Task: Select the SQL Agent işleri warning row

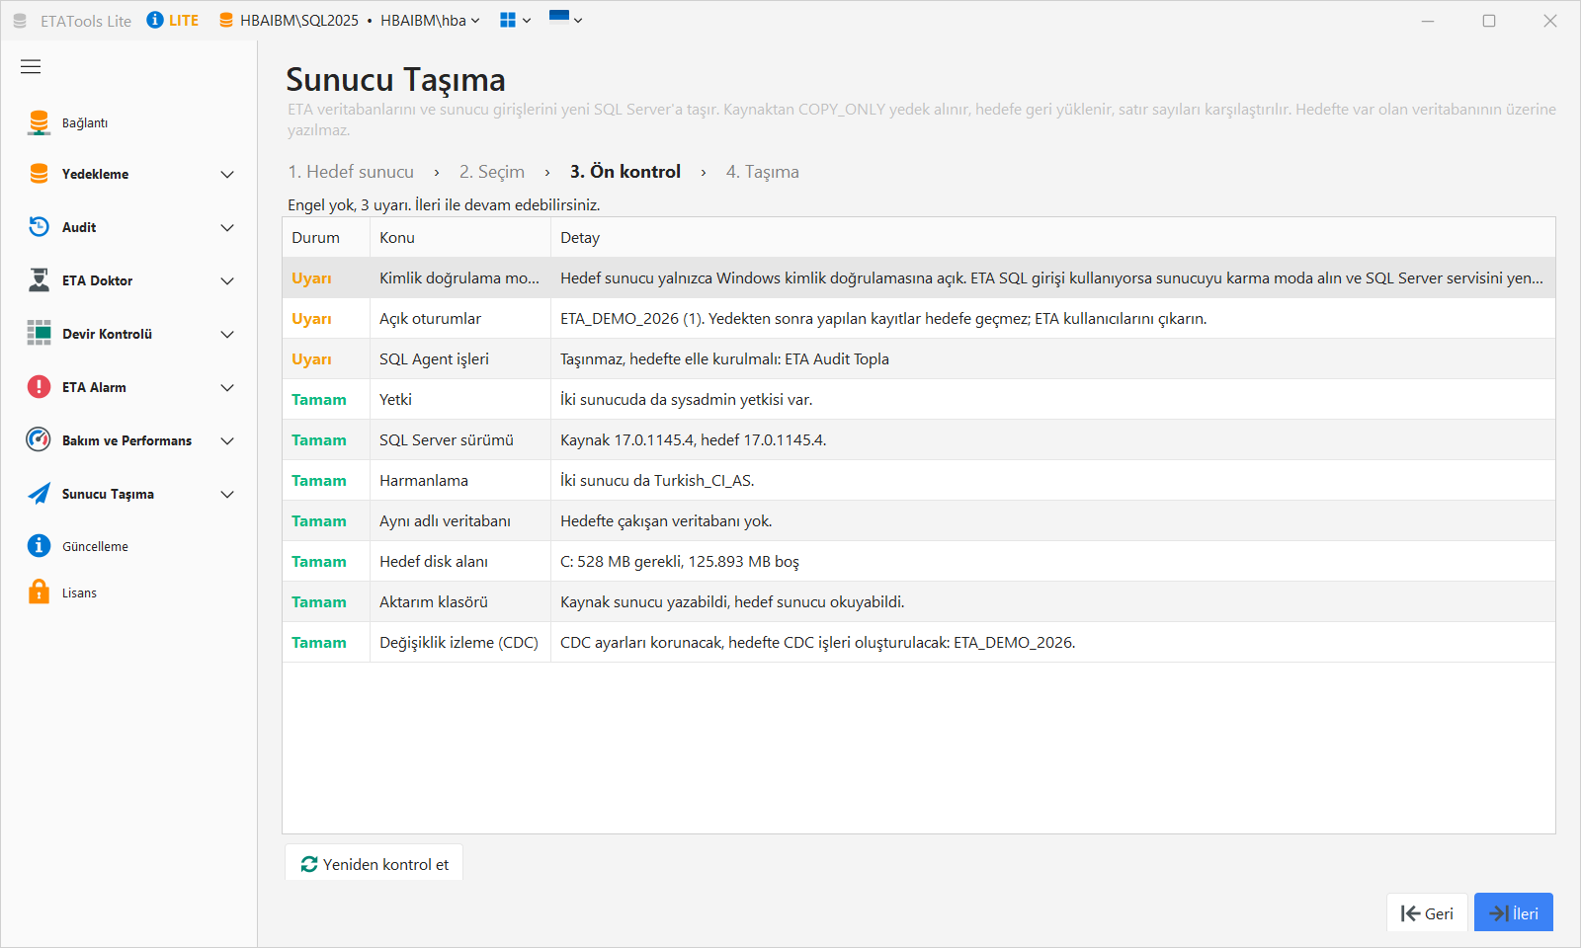Action: (x=919, y=359)
